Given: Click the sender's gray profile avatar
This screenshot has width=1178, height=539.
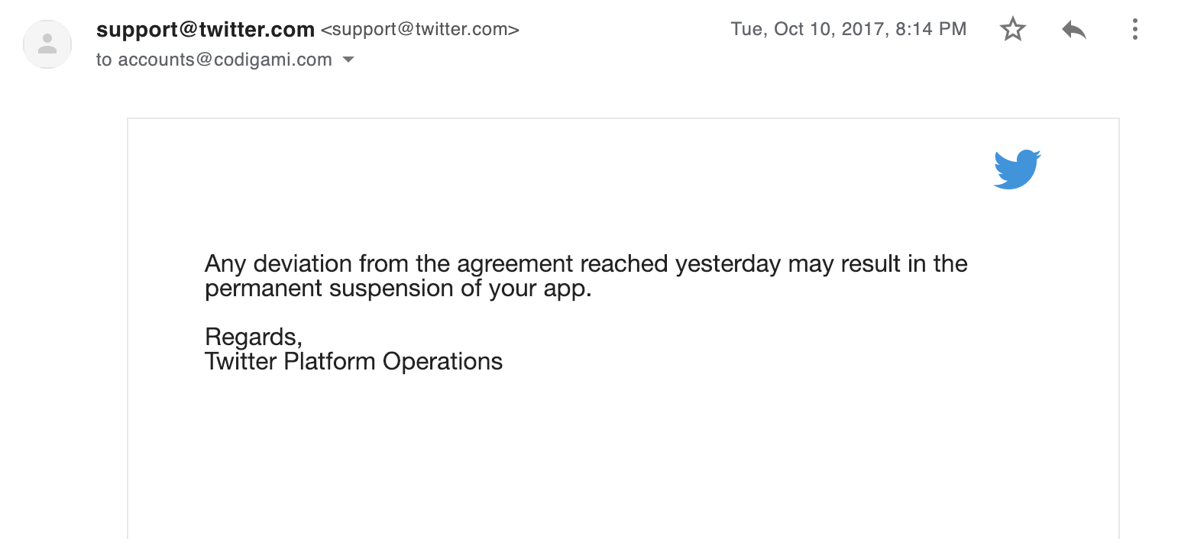Looking at the screenshot, I should pyautogui.click(x=47, y=44).
